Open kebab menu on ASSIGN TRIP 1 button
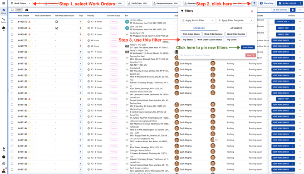The image size is (304, 174). tap(293, 22)
